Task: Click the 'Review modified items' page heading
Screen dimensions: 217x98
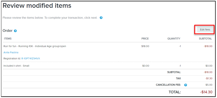Action: click(x=37, y=6)
